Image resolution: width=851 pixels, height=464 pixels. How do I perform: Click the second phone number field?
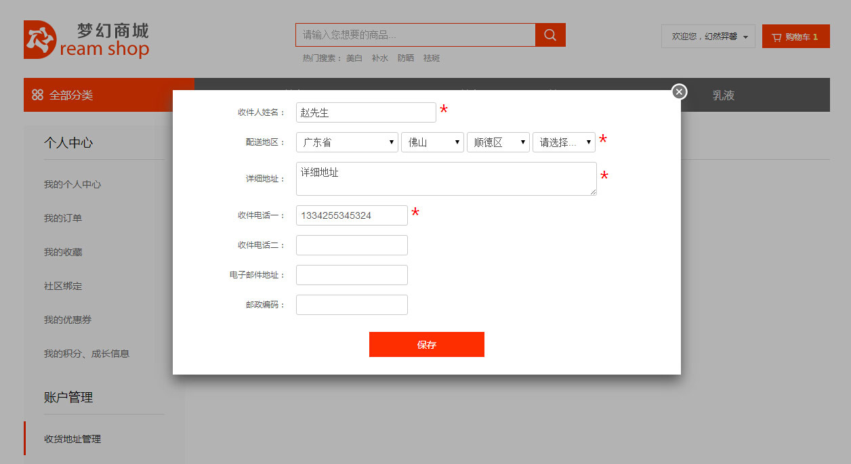(x=352, y=245)
